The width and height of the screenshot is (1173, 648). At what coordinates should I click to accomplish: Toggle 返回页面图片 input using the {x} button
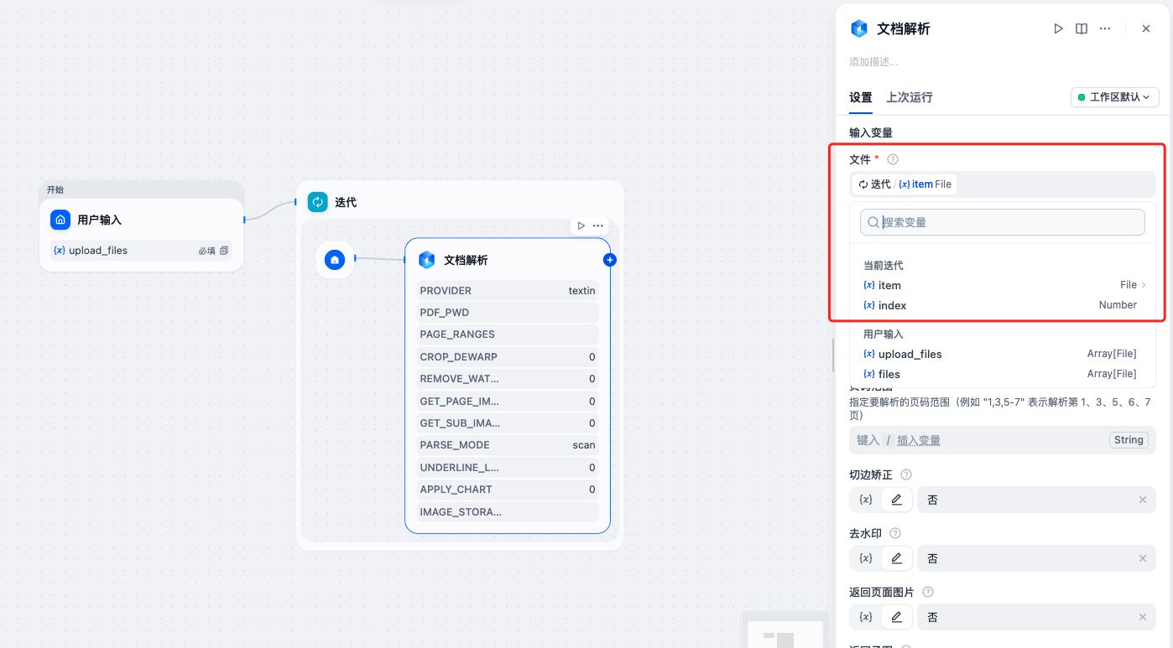tap(865, 616)
